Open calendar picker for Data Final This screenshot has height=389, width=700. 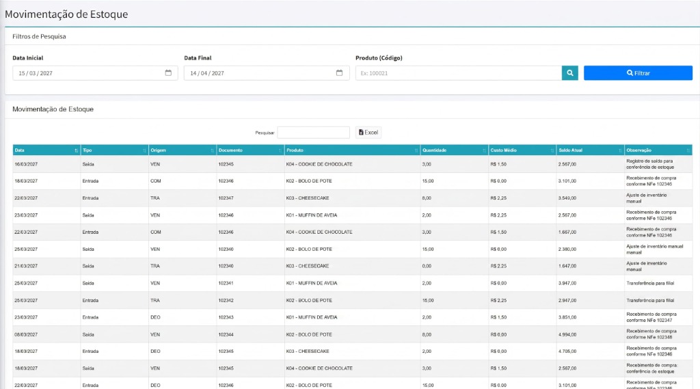coord(339,72)
